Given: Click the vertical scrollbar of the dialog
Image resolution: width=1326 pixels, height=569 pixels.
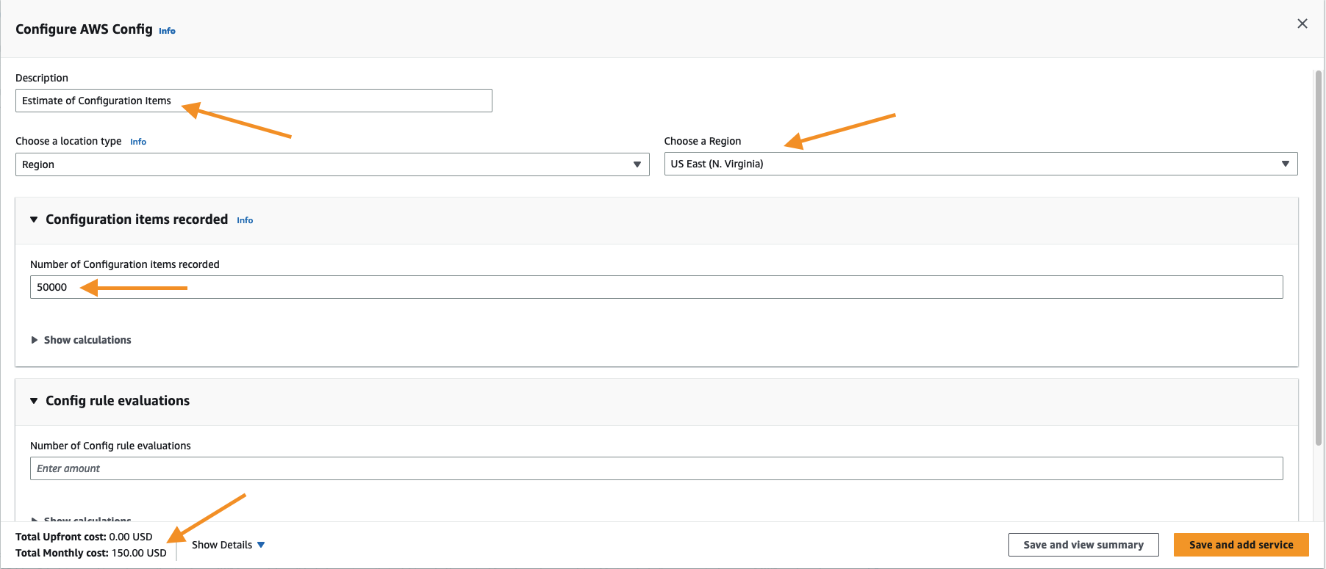Looking at the screenshot, I should [x=1318, y=257].
